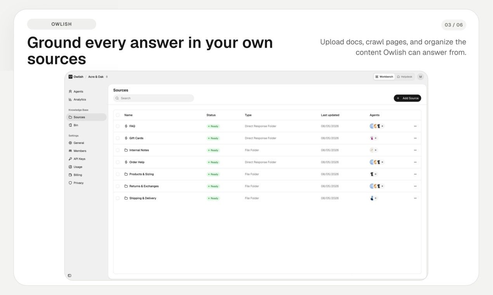Sort by the Type column header
The height and width of the screenshot is (295, 493).
(x=248, y=115)
